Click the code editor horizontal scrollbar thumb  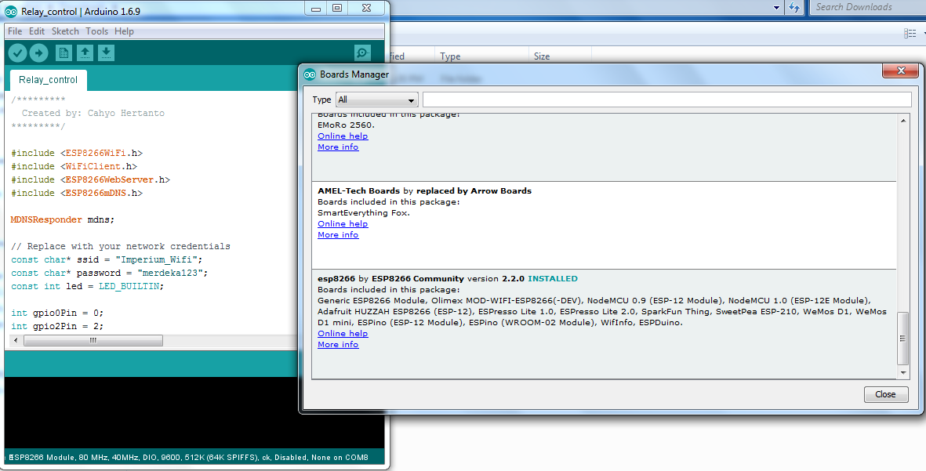pos(93,341)
